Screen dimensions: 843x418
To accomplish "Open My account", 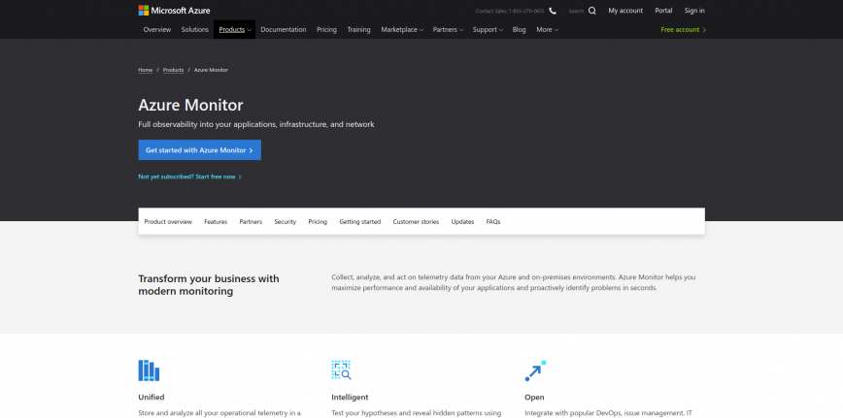I will 625,11.
